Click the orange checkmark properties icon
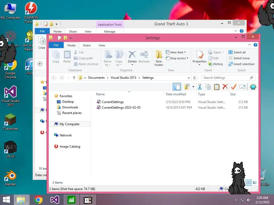 [234, 87]
